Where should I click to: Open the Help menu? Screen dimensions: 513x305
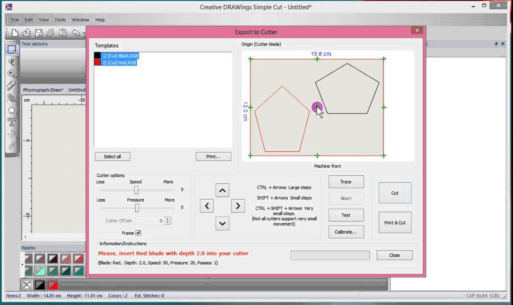tap(100, 20)
